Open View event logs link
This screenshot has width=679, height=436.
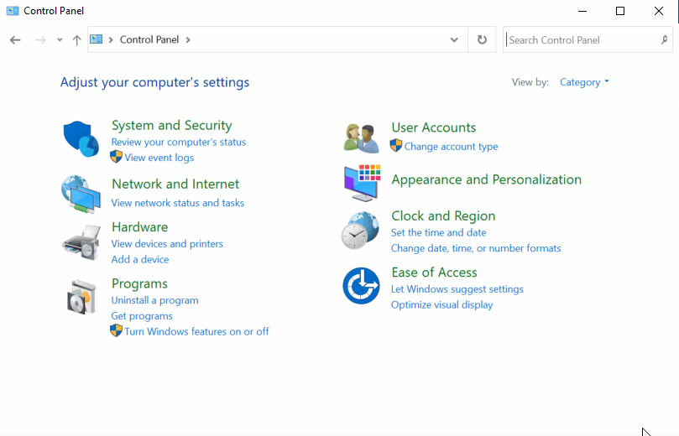(159, 158)
